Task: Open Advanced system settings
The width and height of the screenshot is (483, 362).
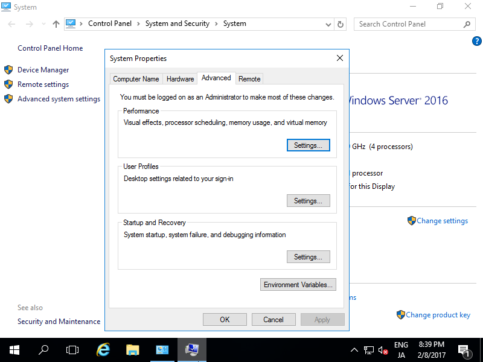Action: pyautogui.click(x=57, y=98)
